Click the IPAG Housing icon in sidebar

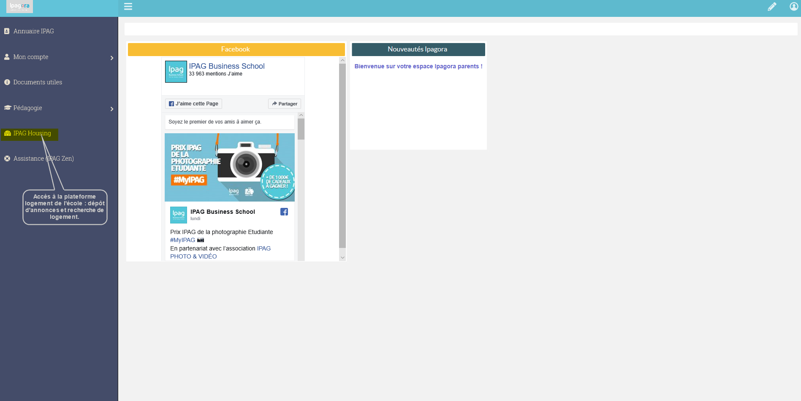coord(7,133)
